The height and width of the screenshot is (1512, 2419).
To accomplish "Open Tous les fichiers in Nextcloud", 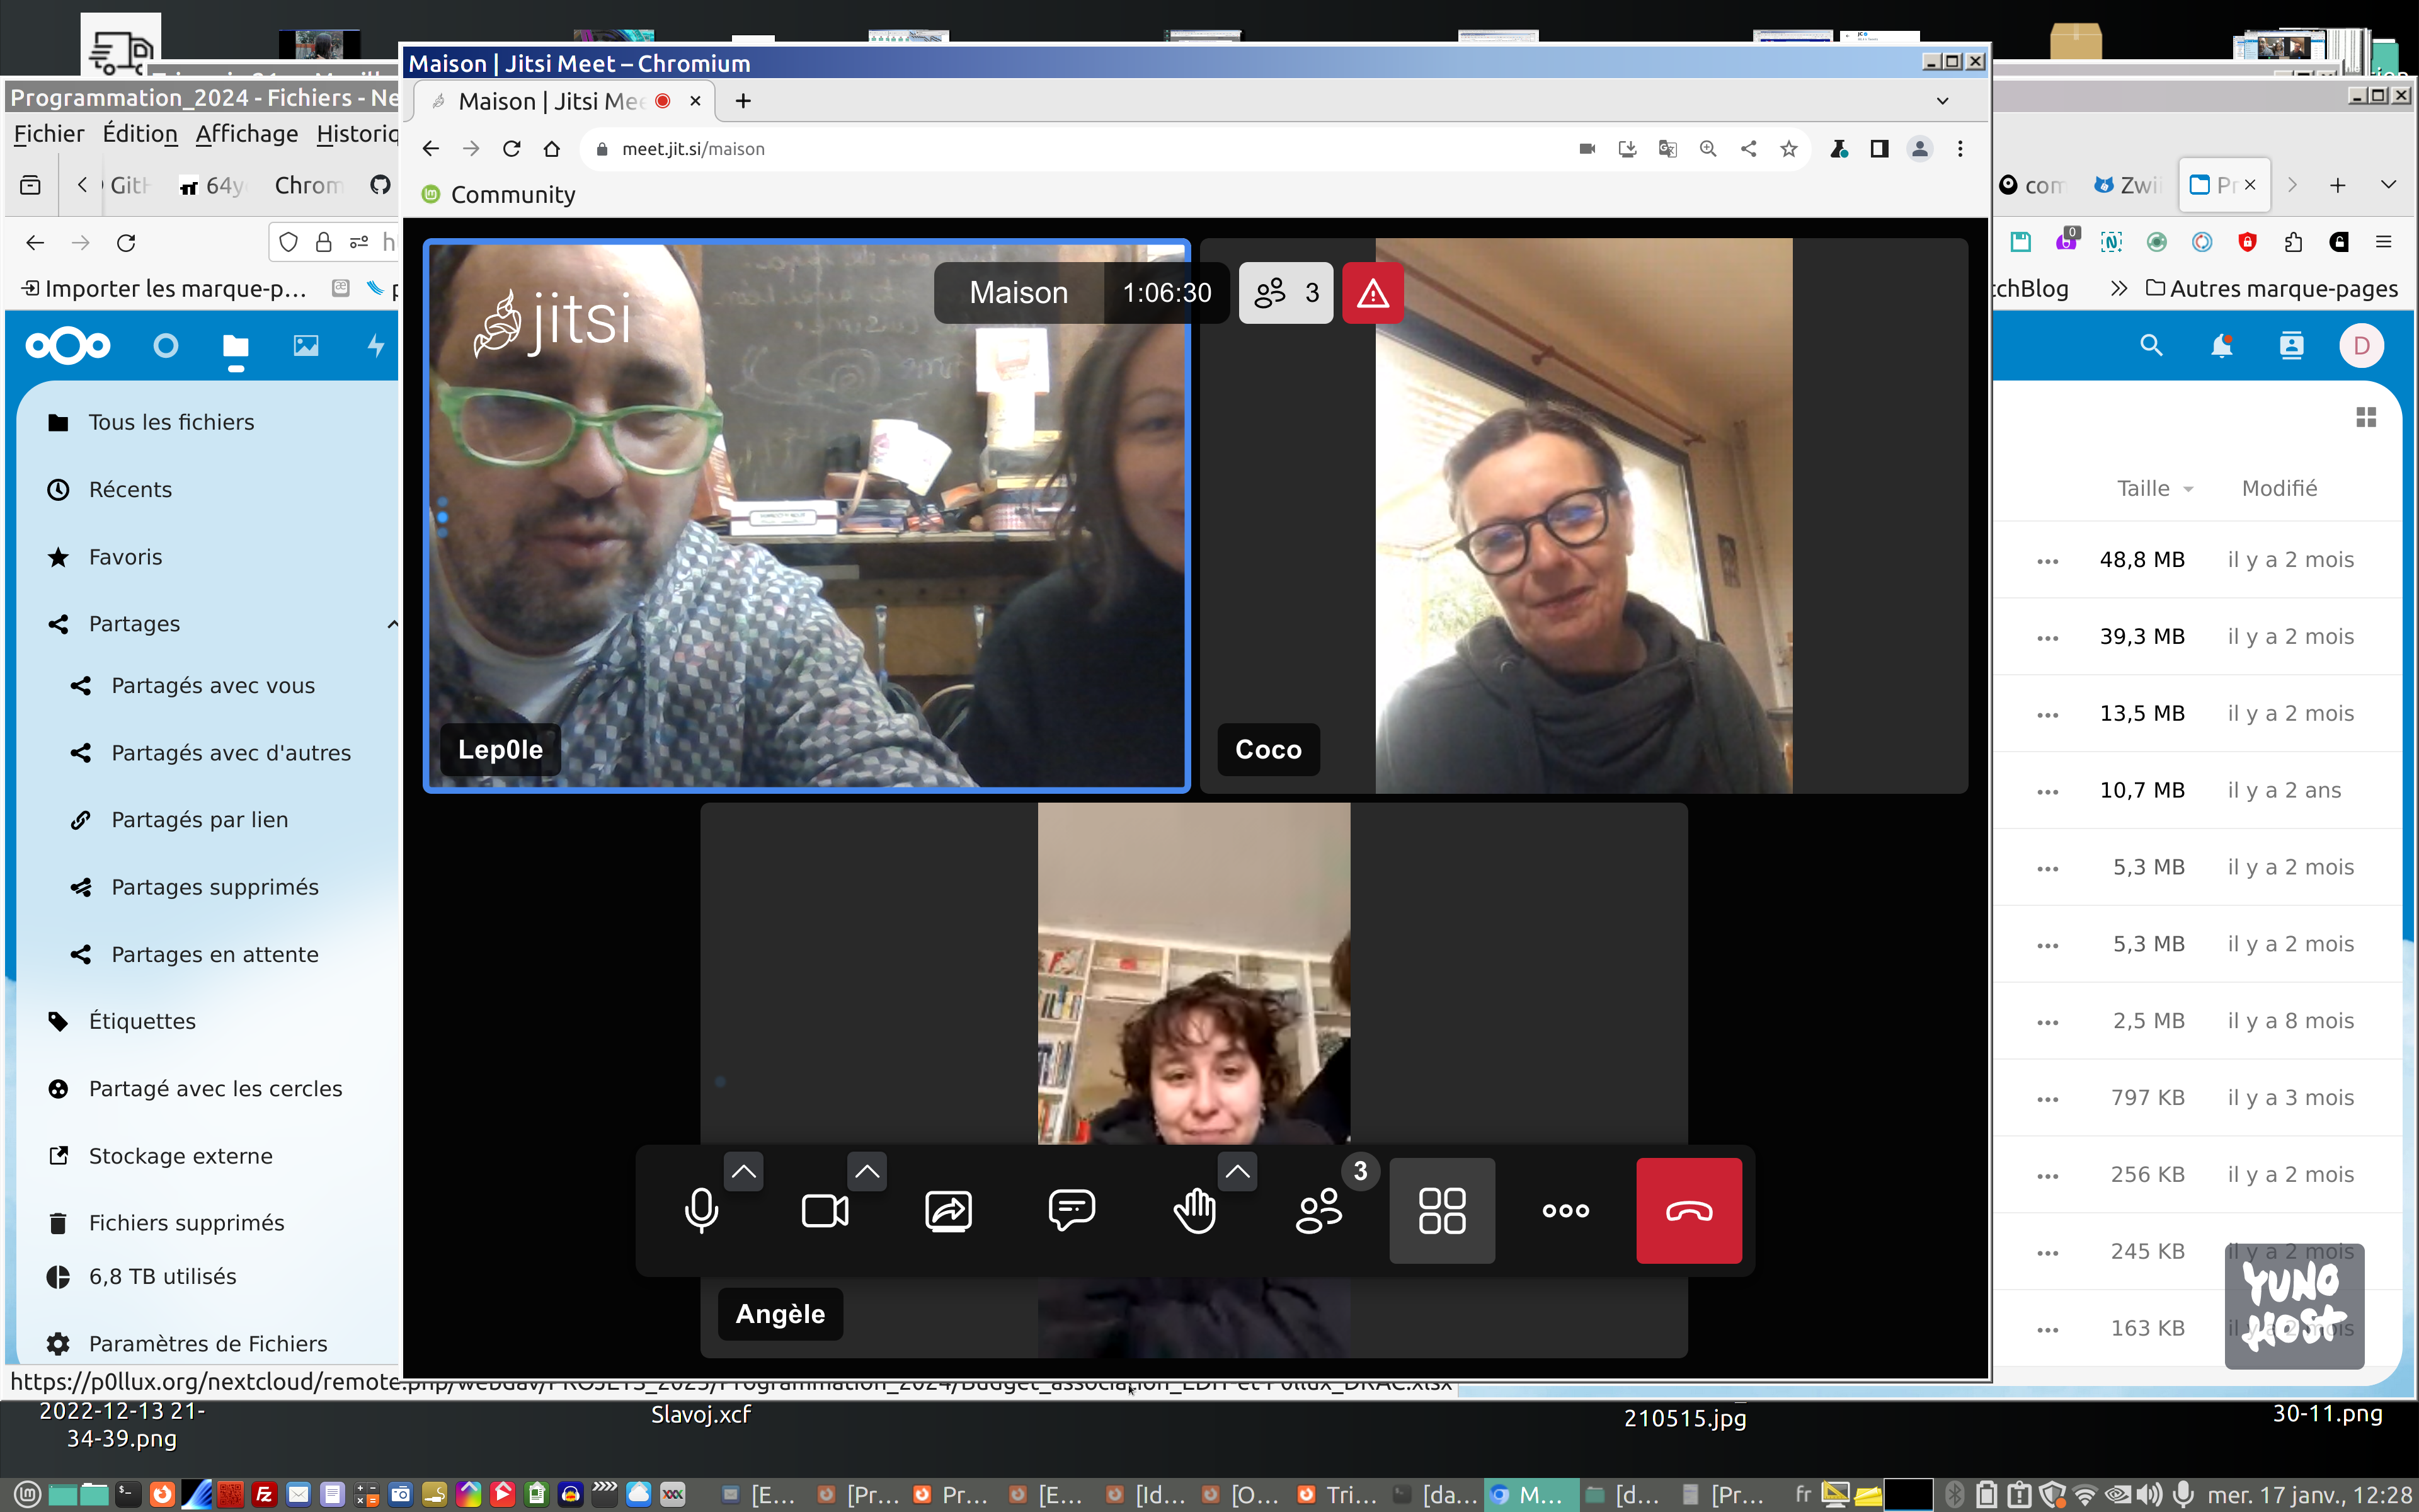I will (x=171, y=422).
